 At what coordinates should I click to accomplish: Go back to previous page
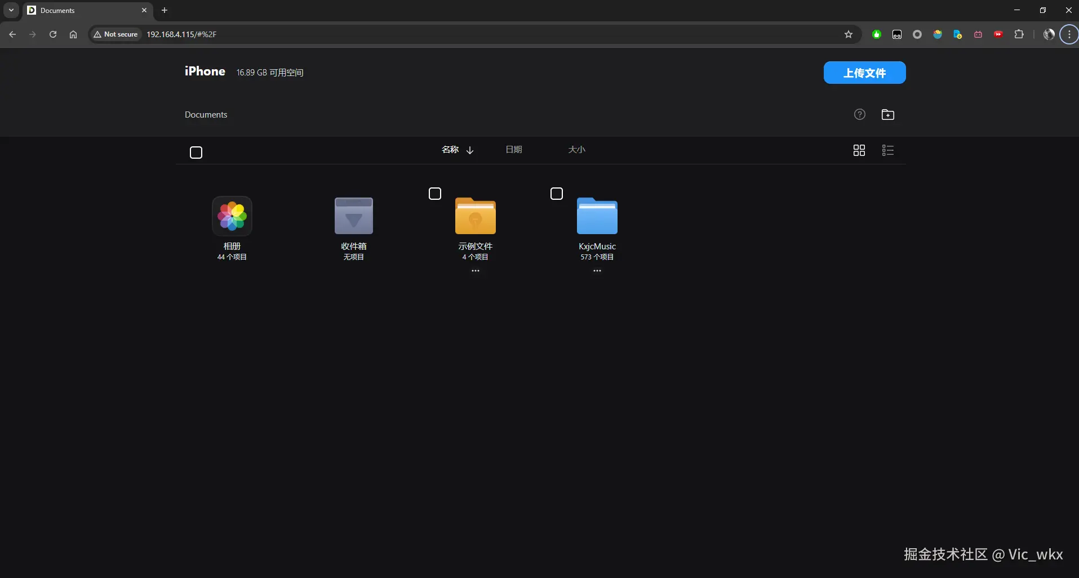[x=12, y=34]
